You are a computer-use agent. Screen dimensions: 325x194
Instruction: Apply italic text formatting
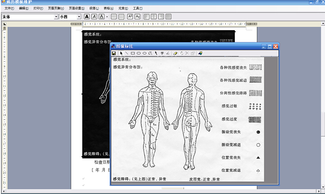[94, 17]
